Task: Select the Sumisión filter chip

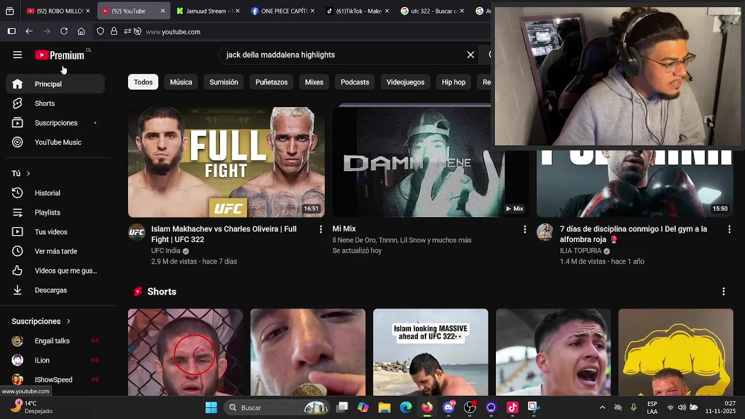Action: (224, 82)
